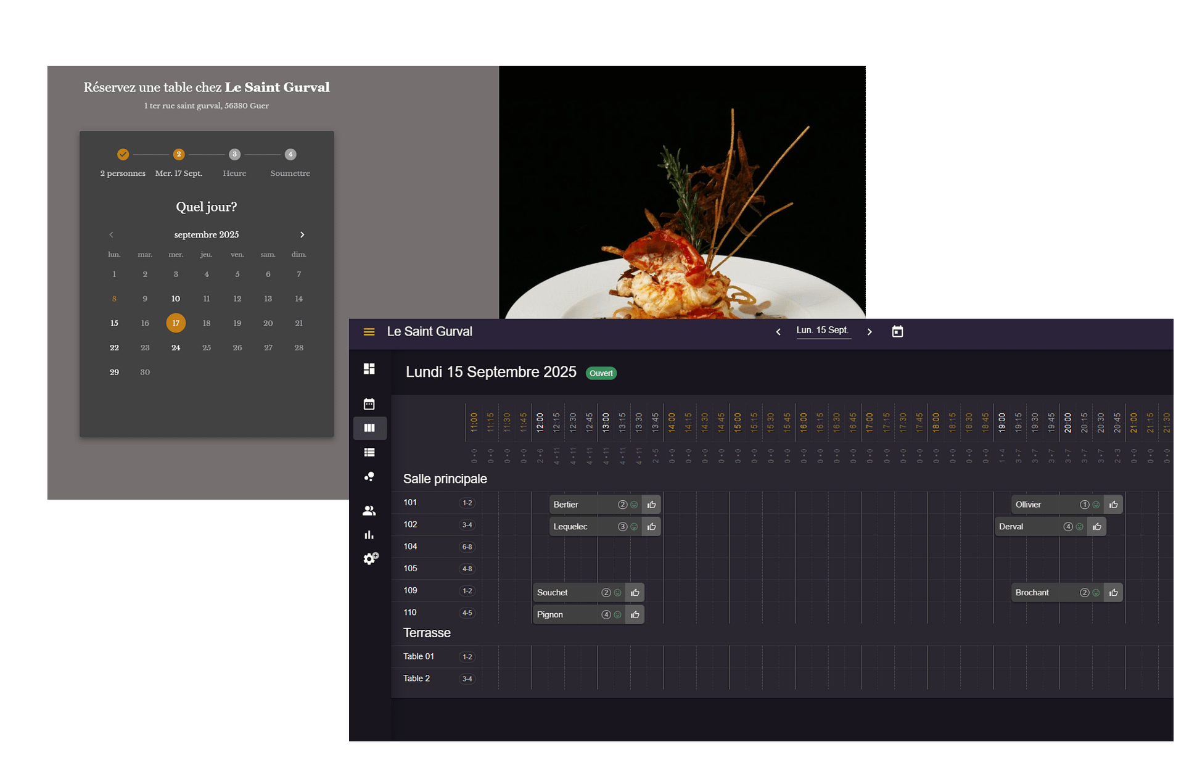
Task: Click the 19:00 timeline marker
Action: point(1001,423)
